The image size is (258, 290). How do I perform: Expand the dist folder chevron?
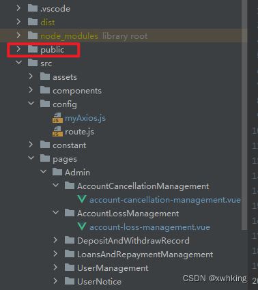[x=18, y=22]
